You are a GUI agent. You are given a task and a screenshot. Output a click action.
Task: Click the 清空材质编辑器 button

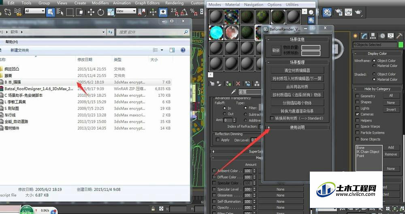click(297, 70)
